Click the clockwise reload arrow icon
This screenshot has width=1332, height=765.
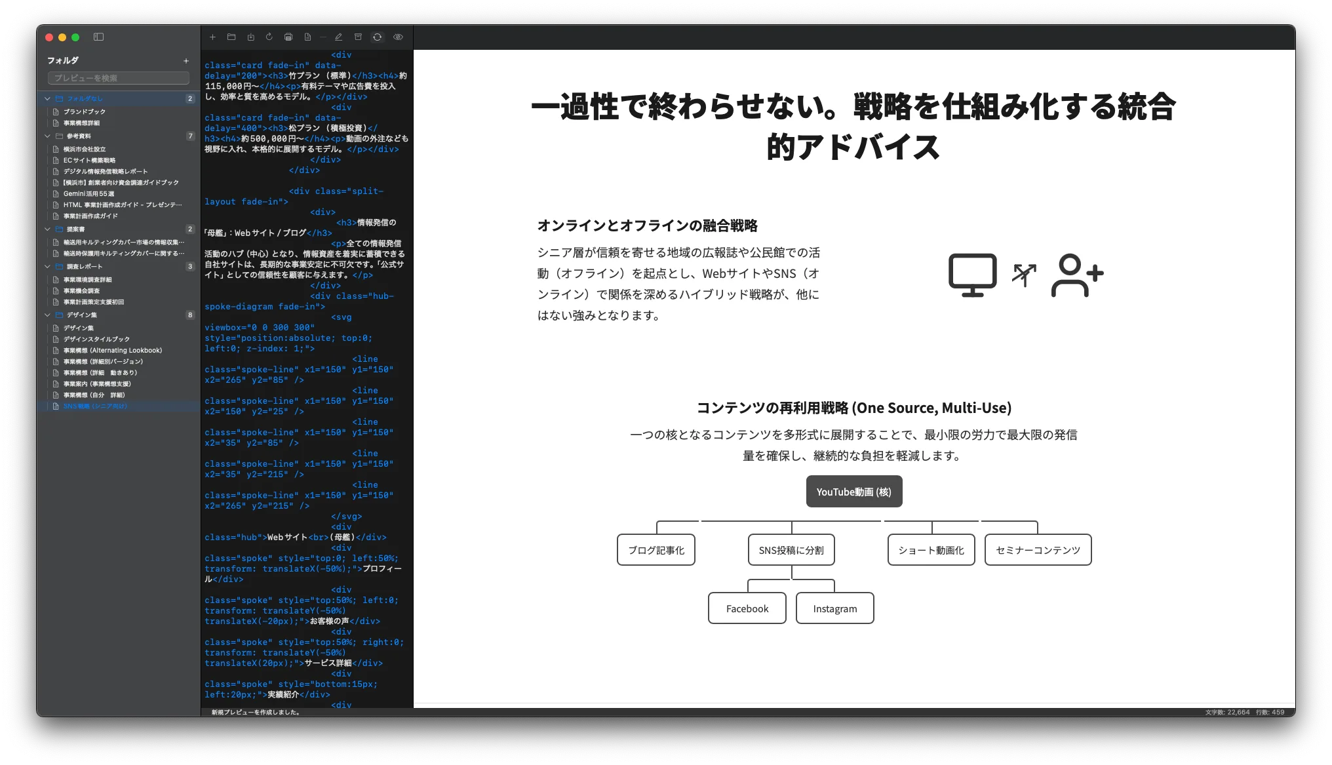[269, 37]
